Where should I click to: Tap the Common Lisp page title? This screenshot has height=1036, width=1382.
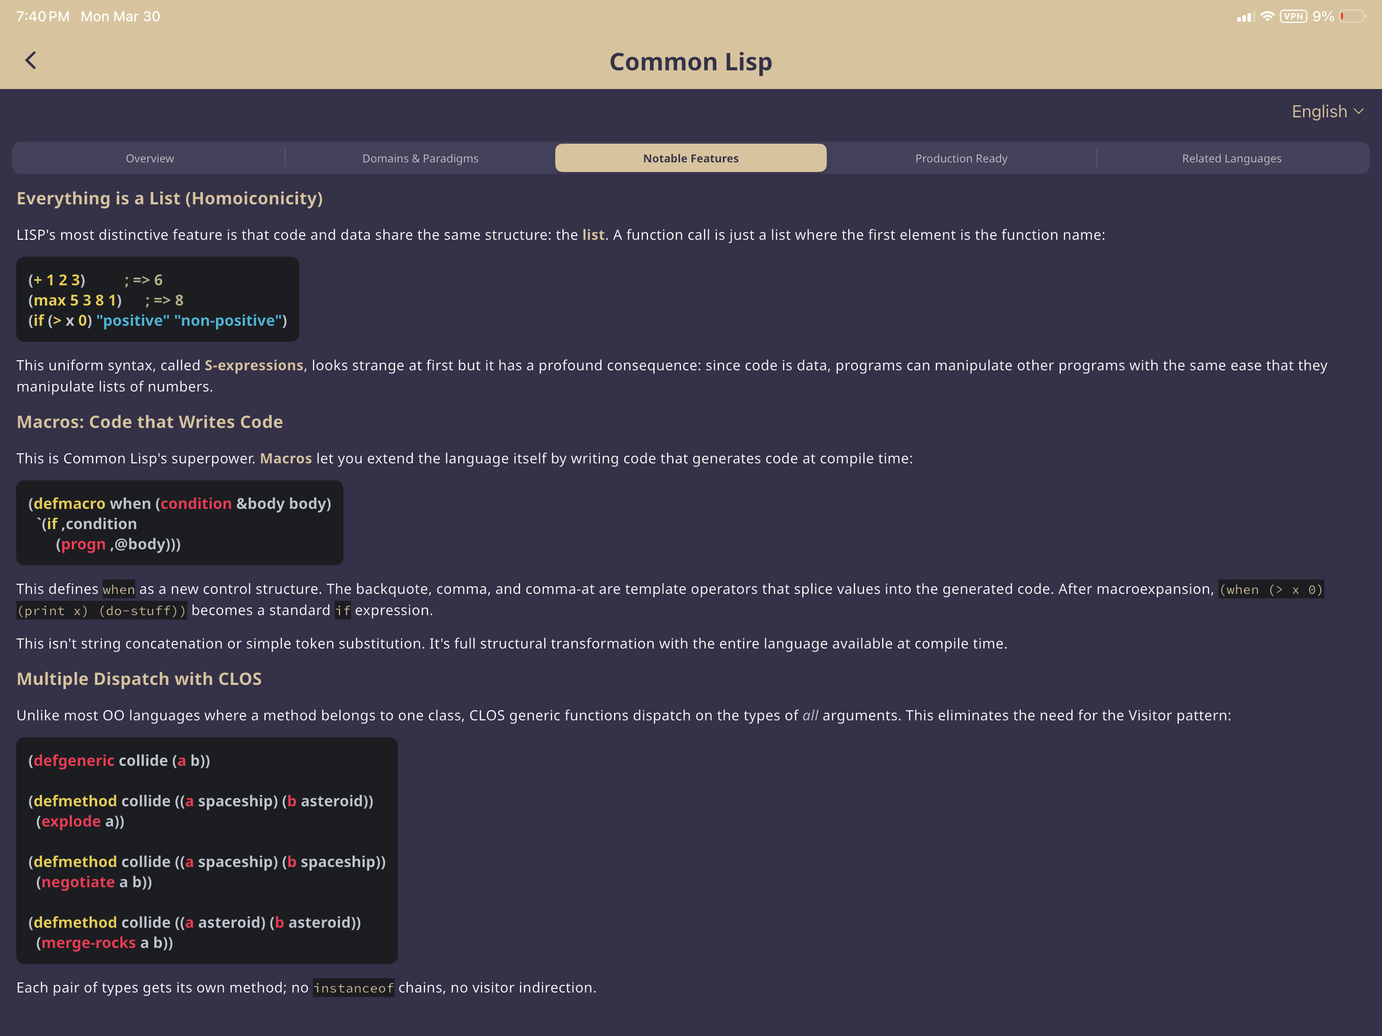(690, 61)
